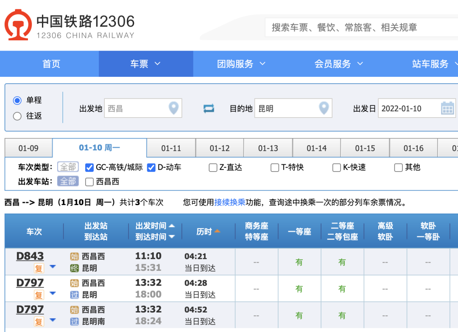The width and height of the screenshot is (458, 332).
Task: Click the China Railway 12306 logo
Action: click(x=70, y=25)
